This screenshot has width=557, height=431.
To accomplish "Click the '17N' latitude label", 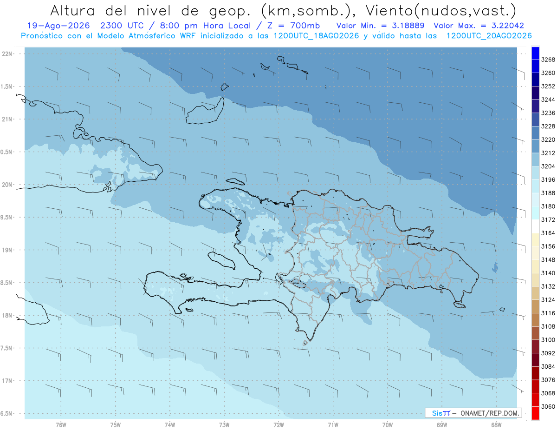I will [7, 381].
